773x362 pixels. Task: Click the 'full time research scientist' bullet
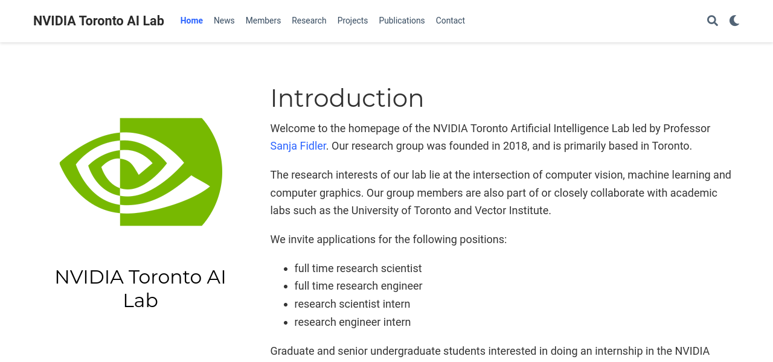pos(358,268)
